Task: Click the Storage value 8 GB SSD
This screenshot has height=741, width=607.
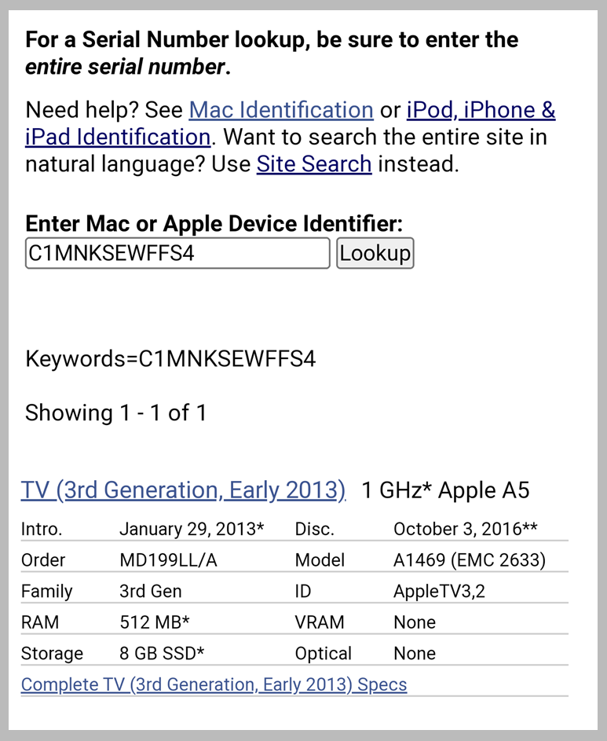Action: (162, 653)
